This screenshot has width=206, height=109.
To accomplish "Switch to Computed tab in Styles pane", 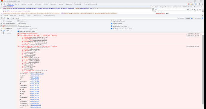I will point(163,7).
